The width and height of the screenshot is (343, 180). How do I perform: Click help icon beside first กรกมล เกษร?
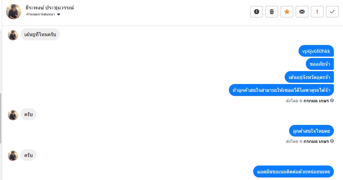[332, 100]
